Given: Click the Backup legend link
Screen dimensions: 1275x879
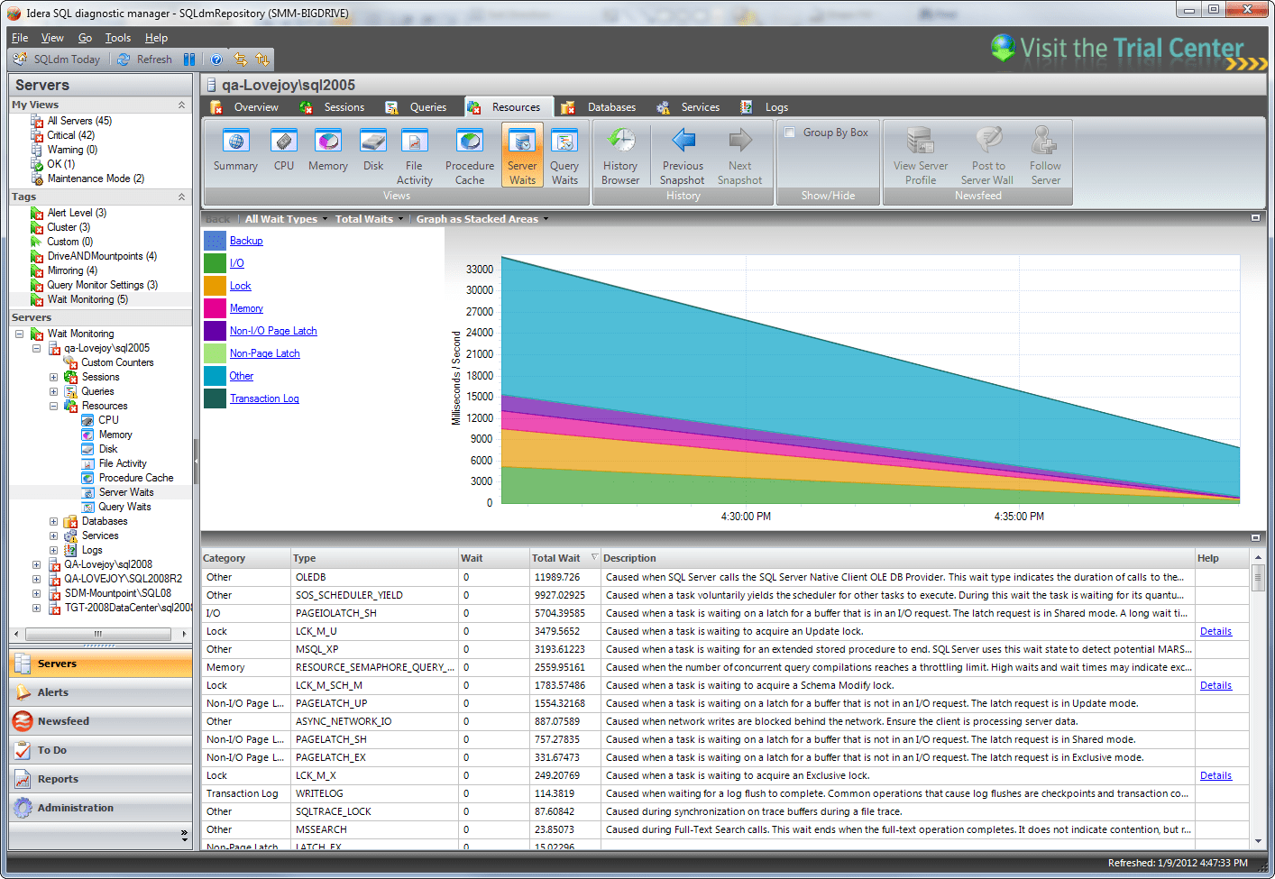Looking at the screenshot, I should point(247,241).
